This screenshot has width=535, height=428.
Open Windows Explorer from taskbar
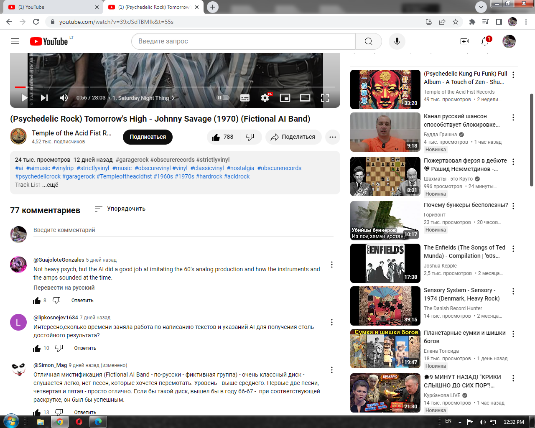pos(41,422)
